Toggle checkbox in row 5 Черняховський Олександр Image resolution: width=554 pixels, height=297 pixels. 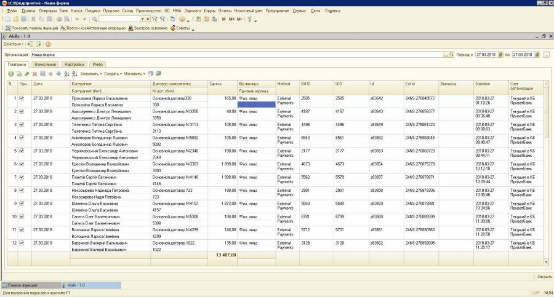point(22,151)
